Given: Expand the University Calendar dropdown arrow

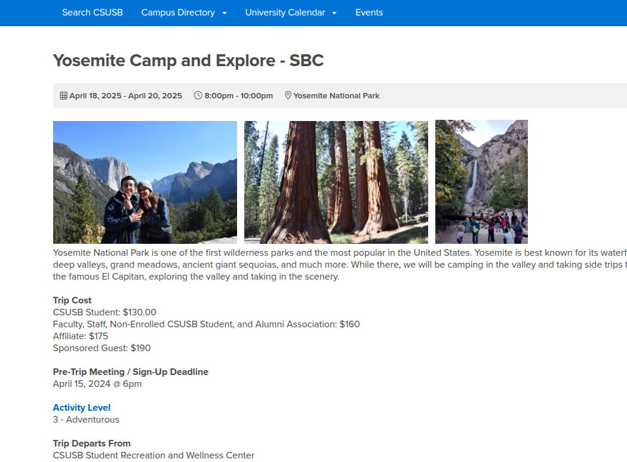Looking at the screenshot, I should 334,13.
